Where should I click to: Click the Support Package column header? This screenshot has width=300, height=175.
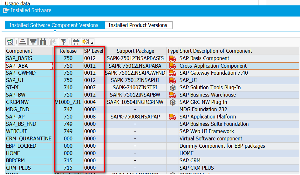(x=135, y=51)
